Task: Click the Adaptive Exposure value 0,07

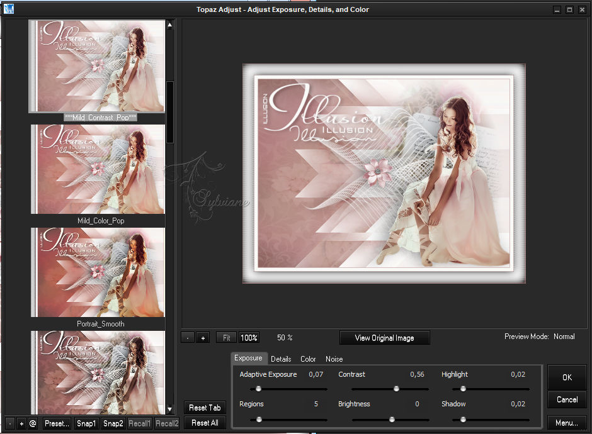Action: (x=316, y=374)
